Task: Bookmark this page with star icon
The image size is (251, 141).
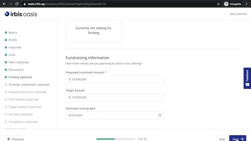Action: pos(218,4)
